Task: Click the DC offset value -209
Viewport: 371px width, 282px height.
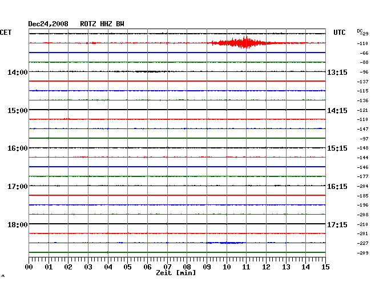Action: (362, 253)
